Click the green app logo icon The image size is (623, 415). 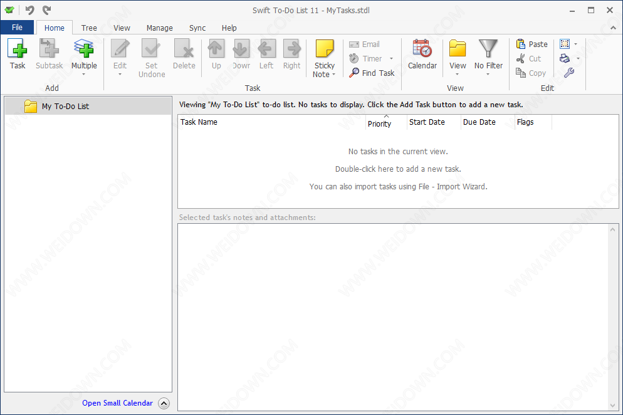(x=9, y=10)
